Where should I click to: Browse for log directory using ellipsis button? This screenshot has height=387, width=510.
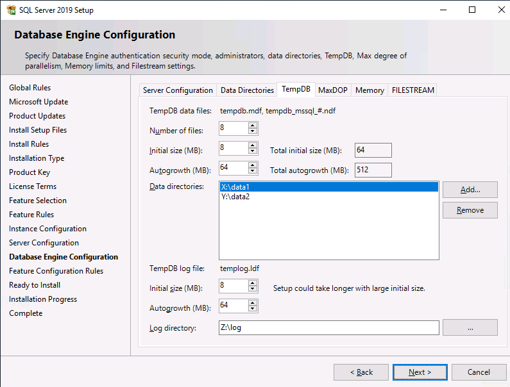(470, 327)
